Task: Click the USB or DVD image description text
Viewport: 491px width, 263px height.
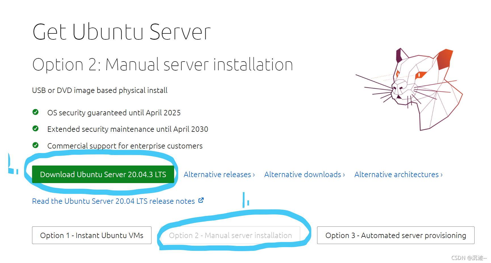Action: (100, 90)
